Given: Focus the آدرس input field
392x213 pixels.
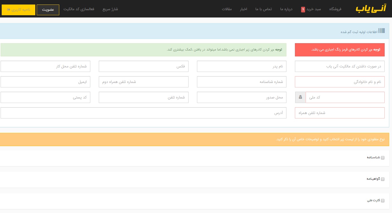Looking at the screenshot, I should tap(143, 113).
